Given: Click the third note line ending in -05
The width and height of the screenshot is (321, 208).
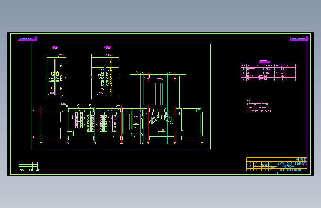Looking at the screenshot, I should pyautogui.click(x=259, y=111).
